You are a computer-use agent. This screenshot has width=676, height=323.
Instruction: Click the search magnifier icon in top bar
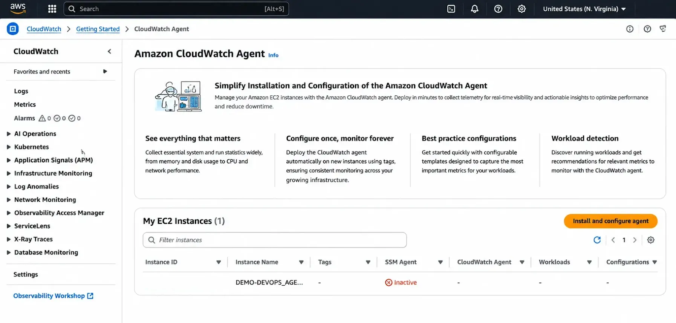pyautogui.click(x=72, y=9)
